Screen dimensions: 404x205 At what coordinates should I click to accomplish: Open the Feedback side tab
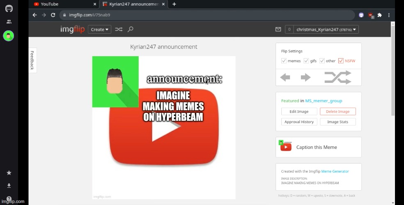32,60
